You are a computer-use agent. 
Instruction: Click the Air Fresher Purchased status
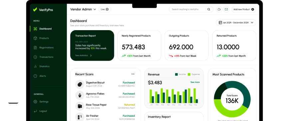[129, 116]
